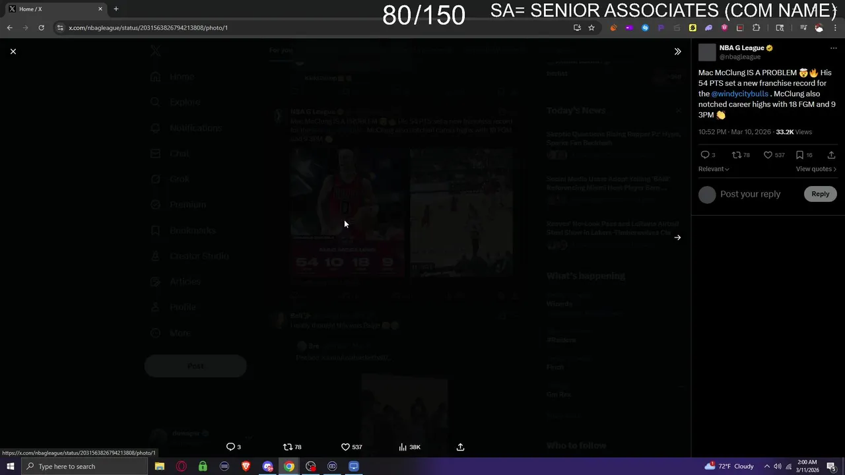Repost the tweet from the side panel

point(737,155)
